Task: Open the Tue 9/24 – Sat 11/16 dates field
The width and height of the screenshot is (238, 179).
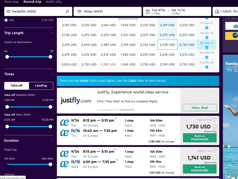Action: pos(177,11)
